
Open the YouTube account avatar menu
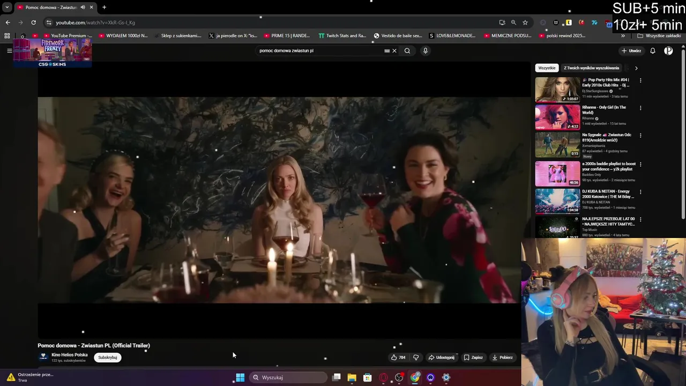[x=668, y=51]
